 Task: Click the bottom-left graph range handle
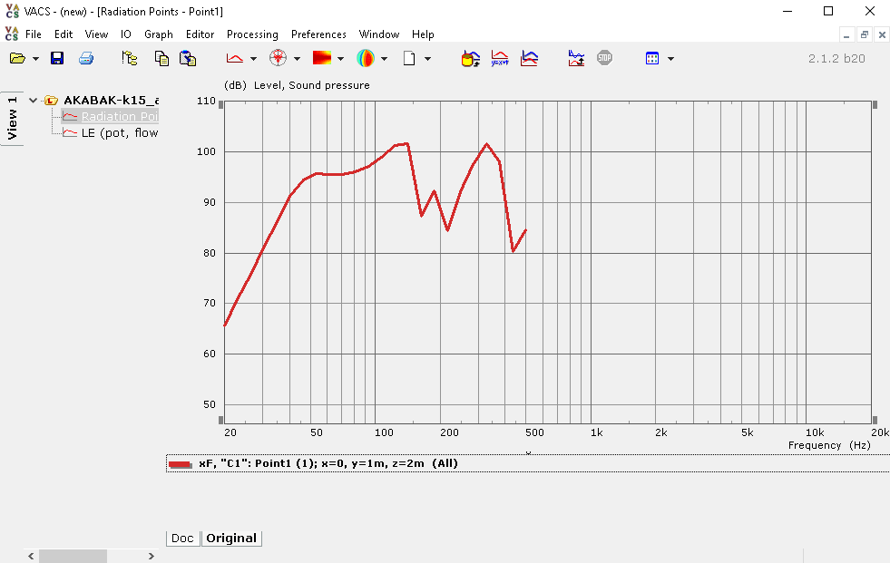pos(220,420)
